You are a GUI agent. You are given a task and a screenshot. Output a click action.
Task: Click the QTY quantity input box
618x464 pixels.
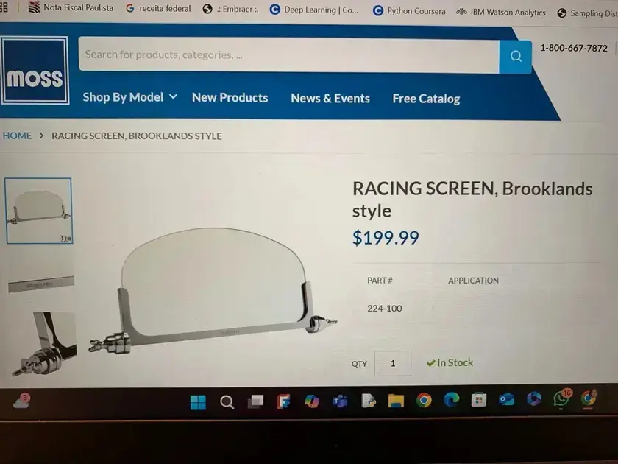(x=393, y=363)
